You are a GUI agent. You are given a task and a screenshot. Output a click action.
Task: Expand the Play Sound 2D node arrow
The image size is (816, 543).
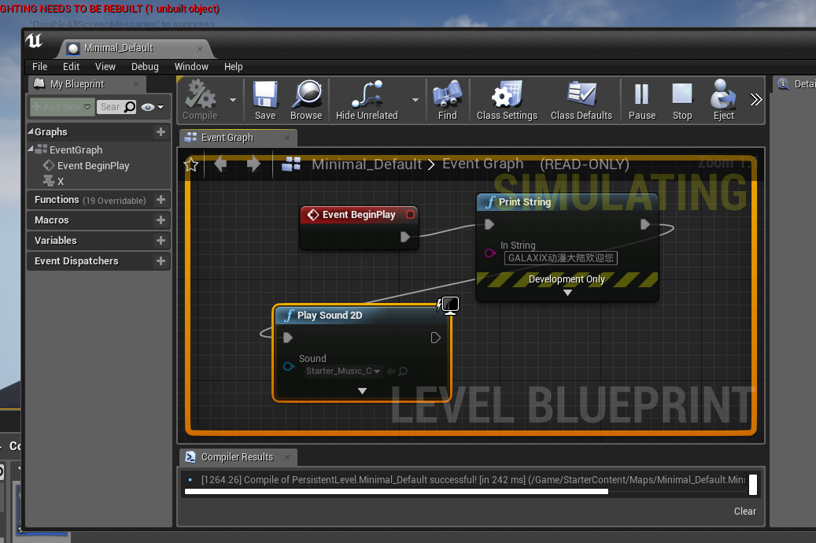[x=362, y=391]
